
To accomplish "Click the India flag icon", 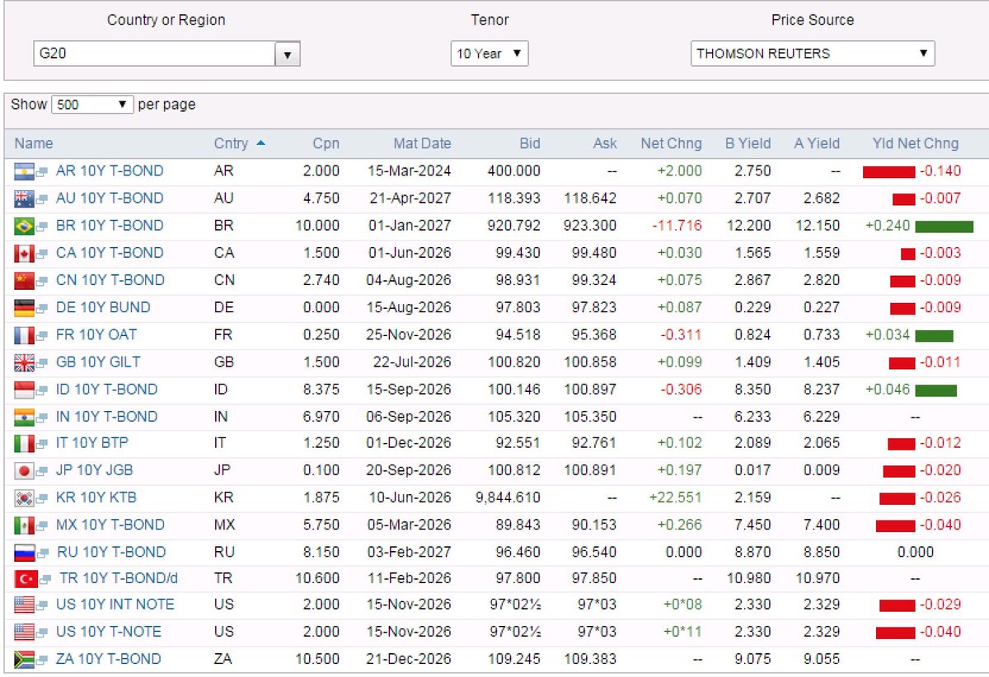I will [24, 417].
